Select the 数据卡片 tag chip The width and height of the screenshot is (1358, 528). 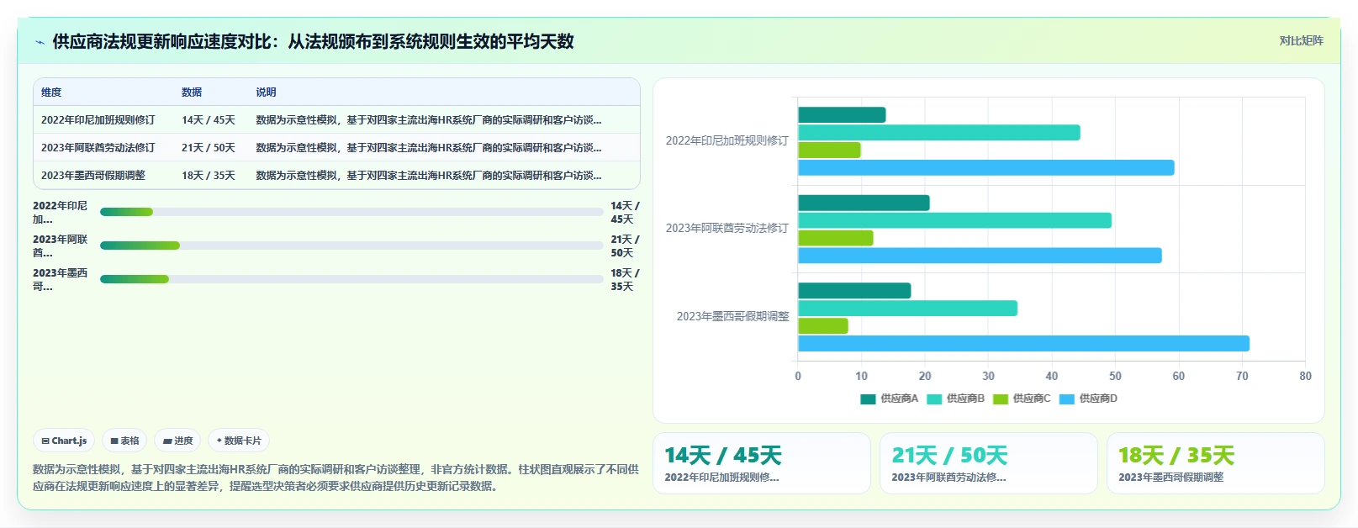pos(239,441)
